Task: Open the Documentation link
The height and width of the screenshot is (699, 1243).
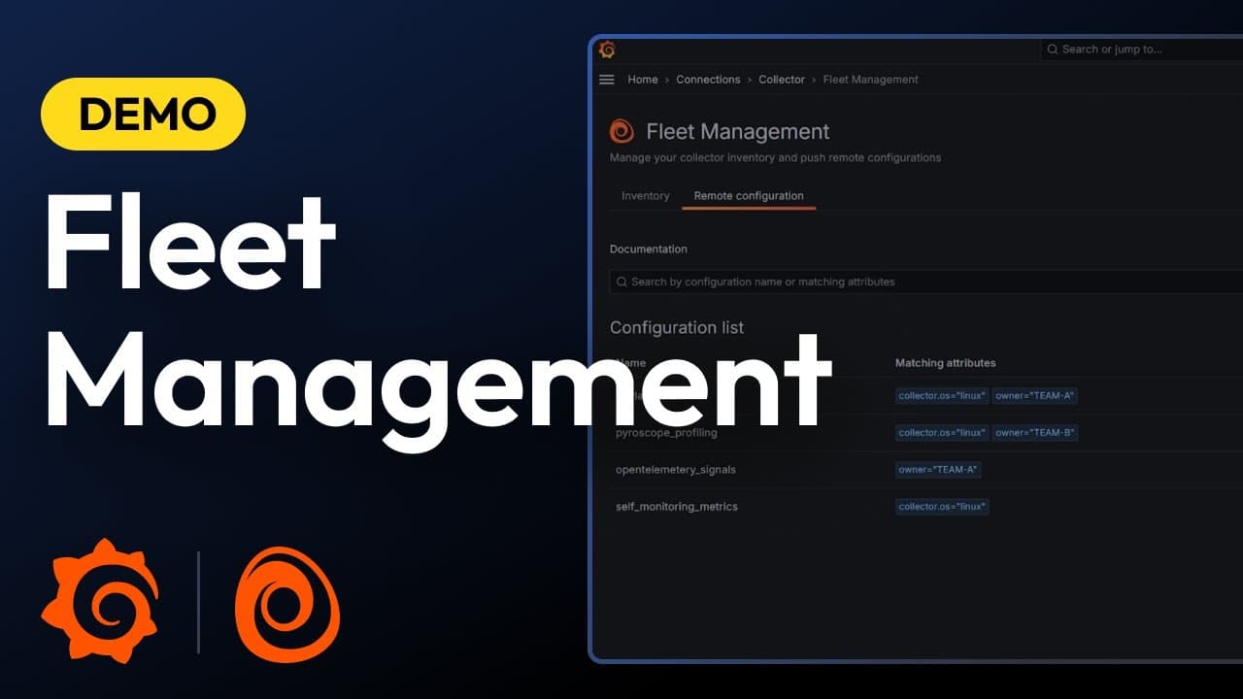Action: tap(648, 250)
